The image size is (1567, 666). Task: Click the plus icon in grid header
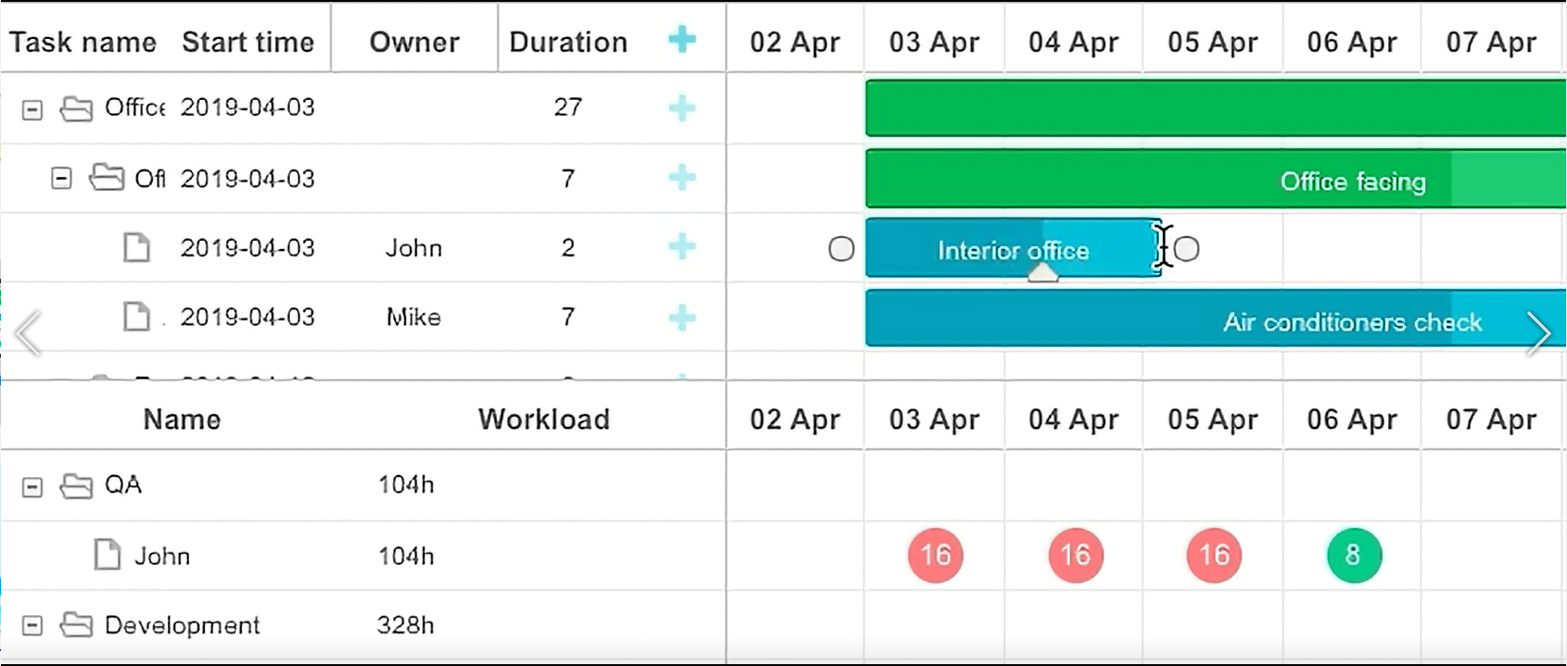(x=682, y=40)
